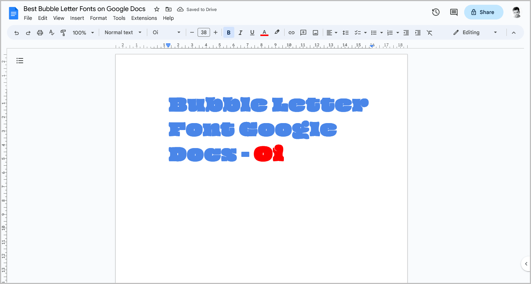
Task: Add a comment from toolbar
Action: (303, 33)
